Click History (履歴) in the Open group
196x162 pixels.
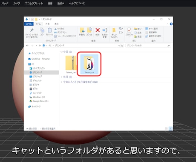[x=138, y=37]
